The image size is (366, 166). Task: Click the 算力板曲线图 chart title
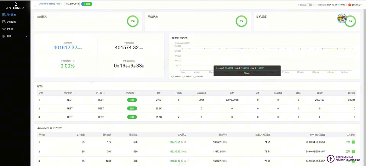[180, 38]
